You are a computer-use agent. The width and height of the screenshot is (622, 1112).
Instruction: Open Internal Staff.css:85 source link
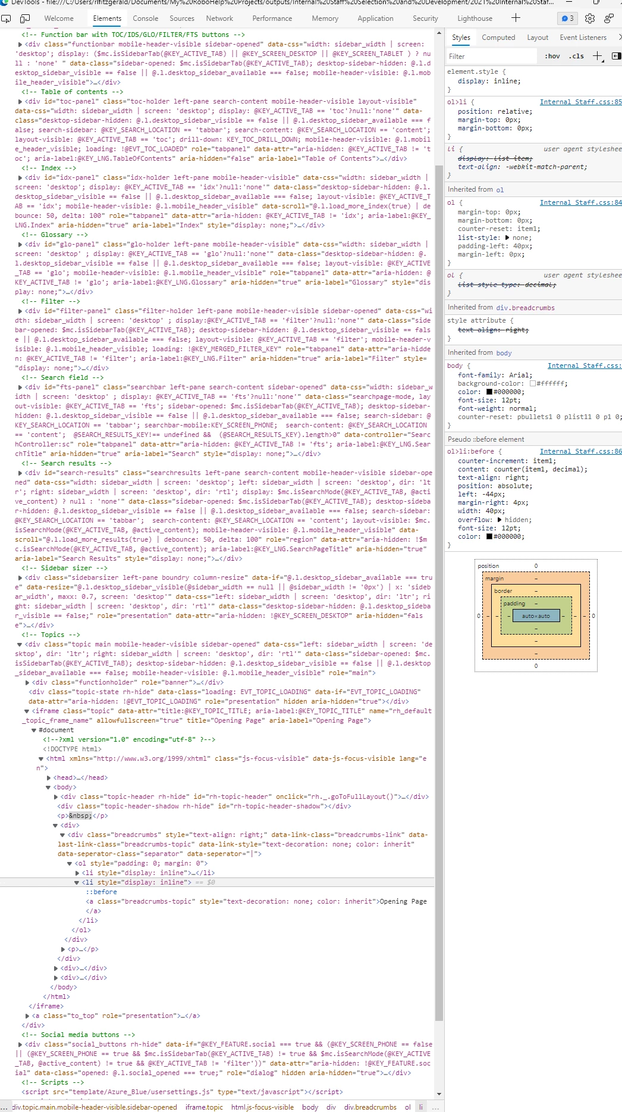point(580,102)
